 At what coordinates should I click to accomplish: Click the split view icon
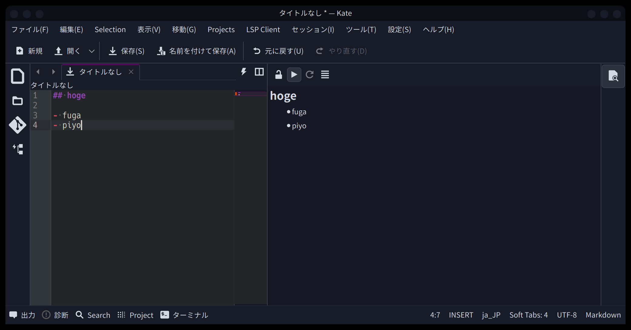tap(259, 72)
